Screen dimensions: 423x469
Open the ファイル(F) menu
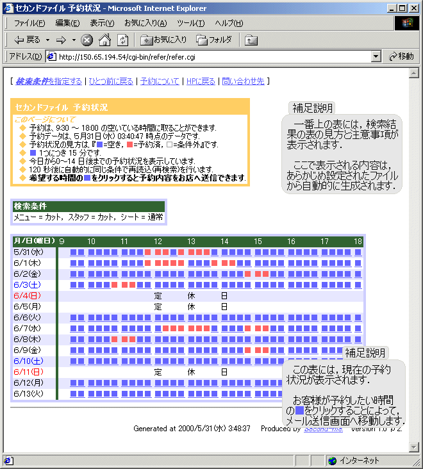29,23
